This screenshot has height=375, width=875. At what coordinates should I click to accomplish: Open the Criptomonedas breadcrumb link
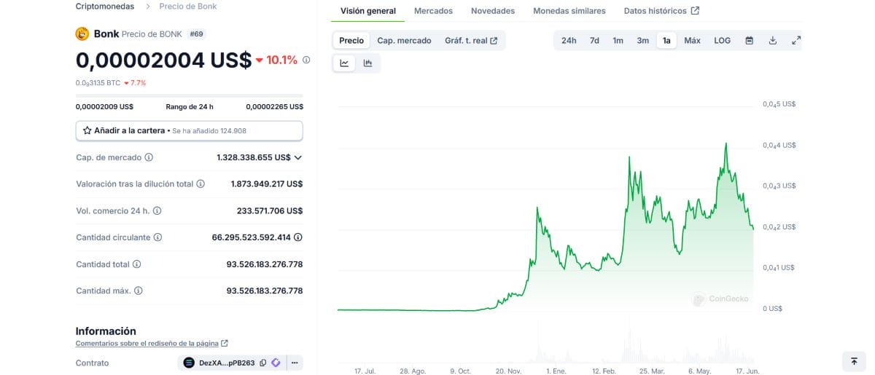pos(105,6)
